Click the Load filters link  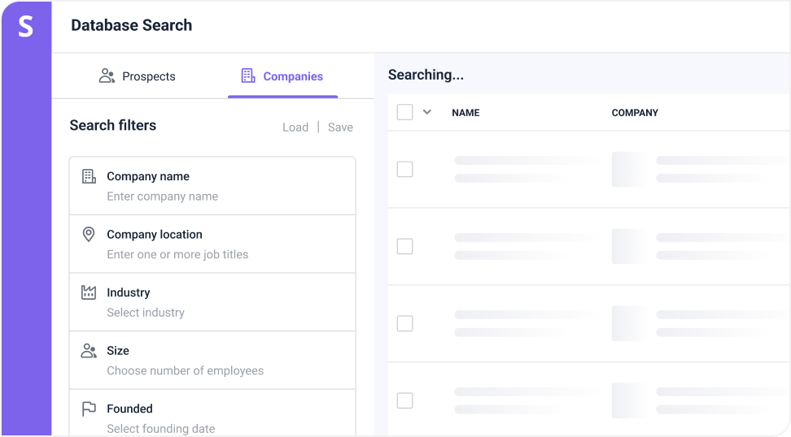[x=295, y=127]
